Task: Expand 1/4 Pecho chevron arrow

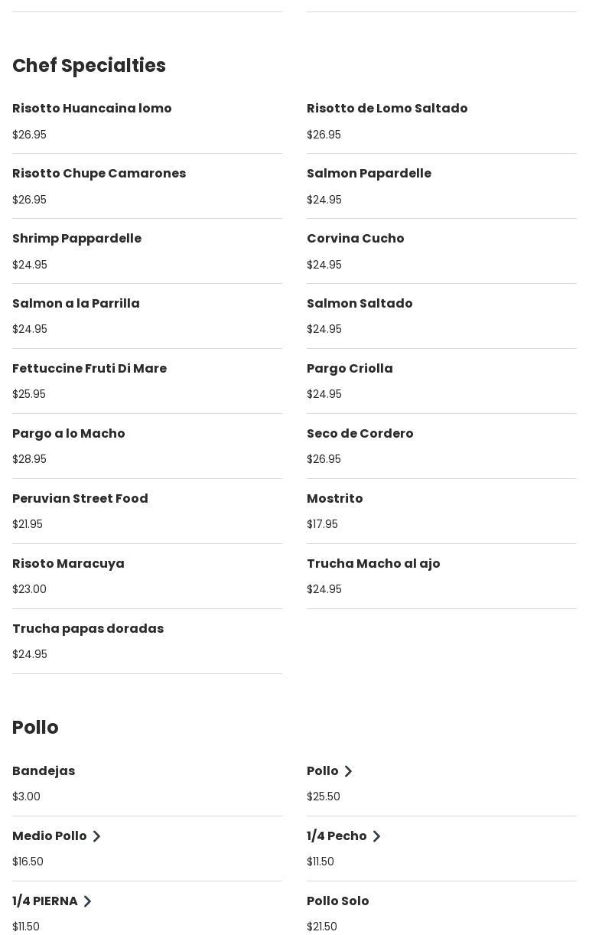Action: pos(376,836)
